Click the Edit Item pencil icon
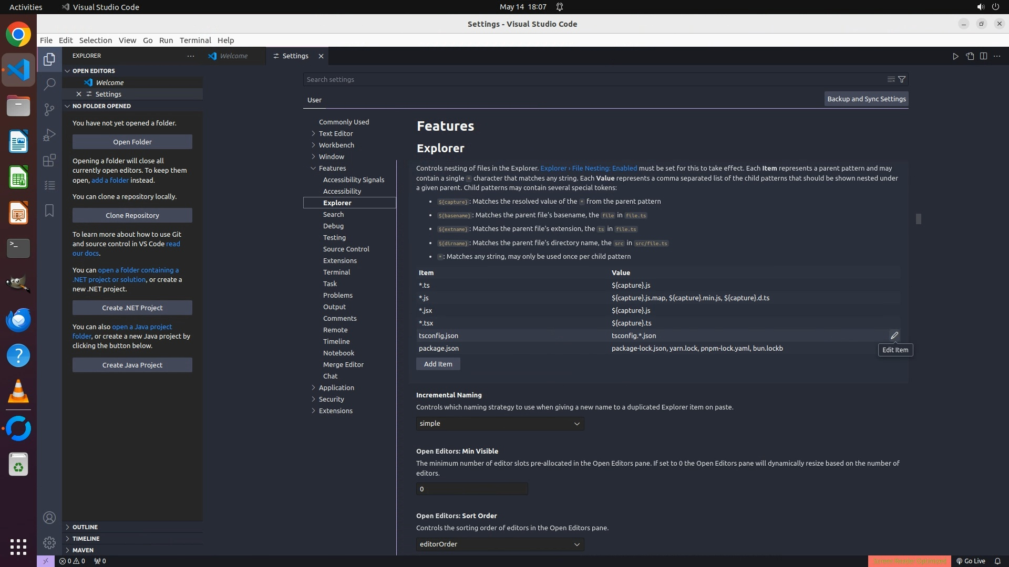 pyautogui.click(x=894, y=335)
